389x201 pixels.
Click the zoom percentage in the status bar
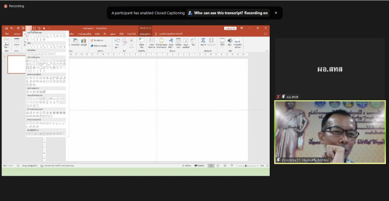click(x=262, y=166)
